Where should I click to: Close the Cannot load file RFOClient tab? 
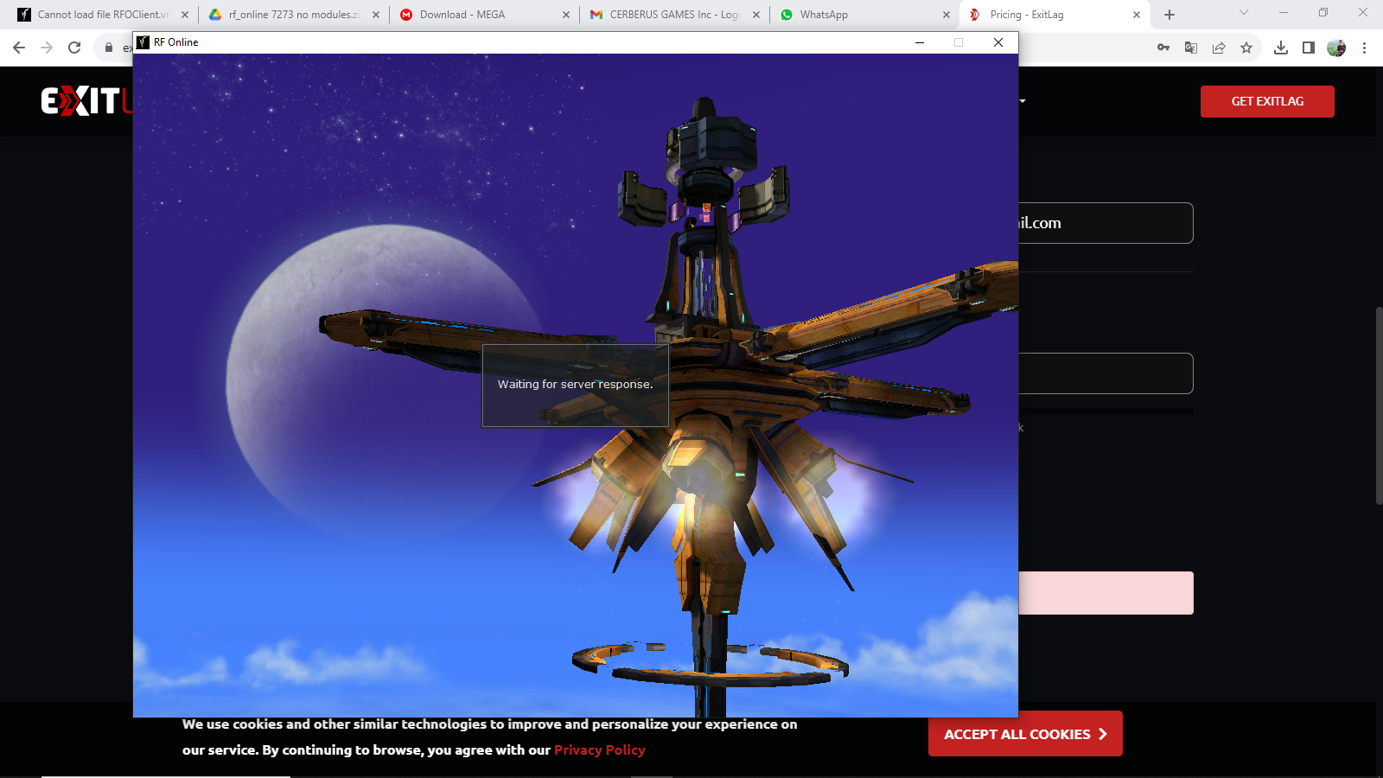click(185, 15)
